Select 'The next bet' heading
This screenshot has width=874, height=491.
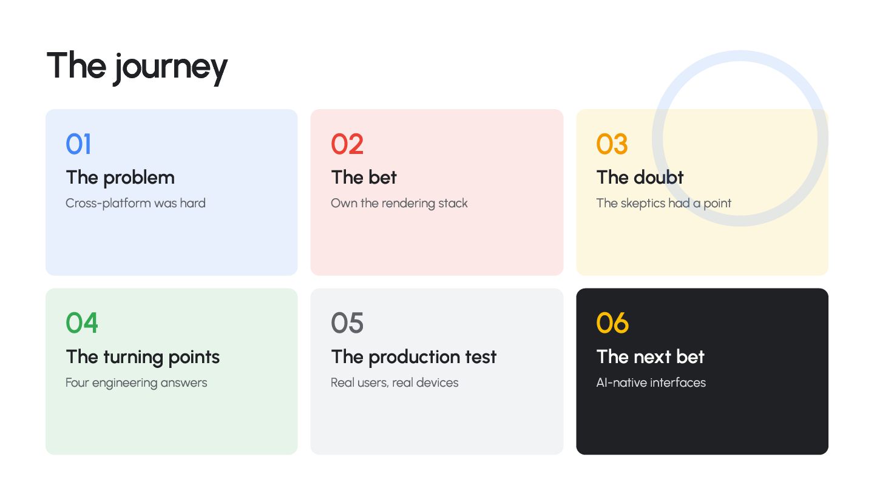tap(650, 357)
